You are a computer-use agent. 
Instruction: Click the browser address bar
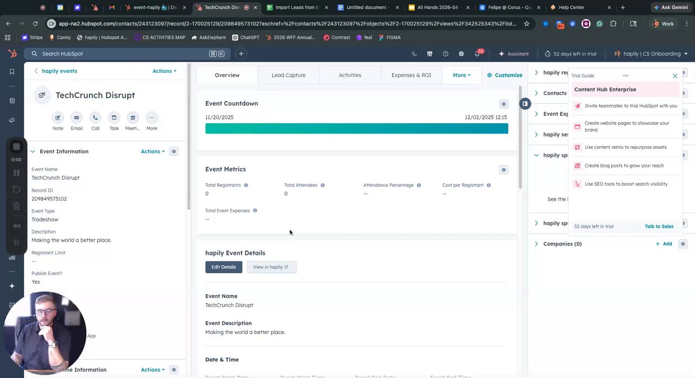(x=288, y=24)
